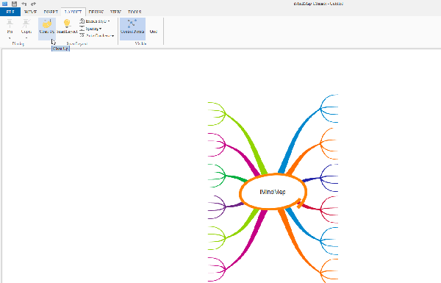Switch to the VIEW tab
The width and height of the screenshot is (441, 283).
[x=115, y=12]
